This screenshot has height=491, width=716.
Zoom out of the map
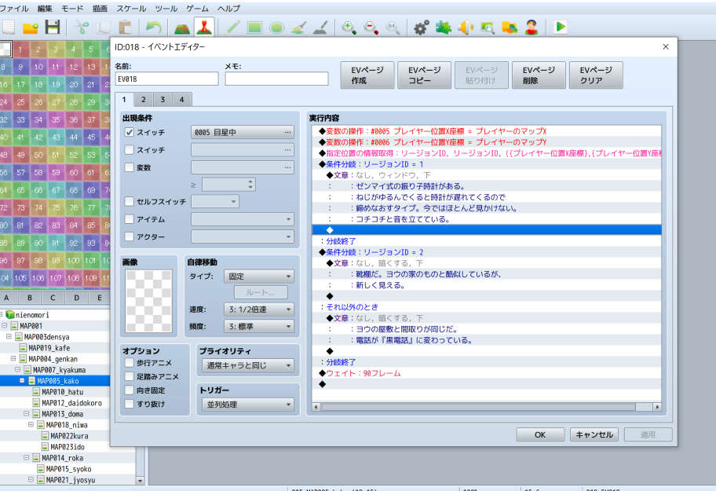click(371, 27)
